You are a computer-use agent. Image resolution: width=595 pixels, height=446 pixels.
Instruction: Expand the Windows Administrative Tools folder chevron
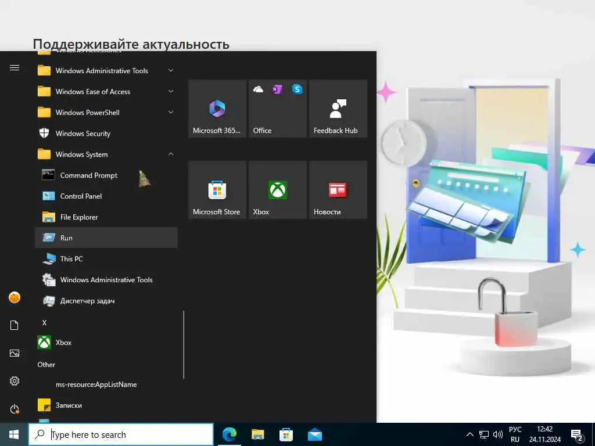pos(171,70)
